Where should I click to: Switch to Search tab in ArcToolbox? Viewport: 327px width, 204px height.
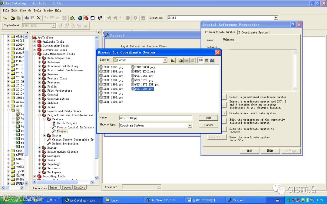pos(67,188)
